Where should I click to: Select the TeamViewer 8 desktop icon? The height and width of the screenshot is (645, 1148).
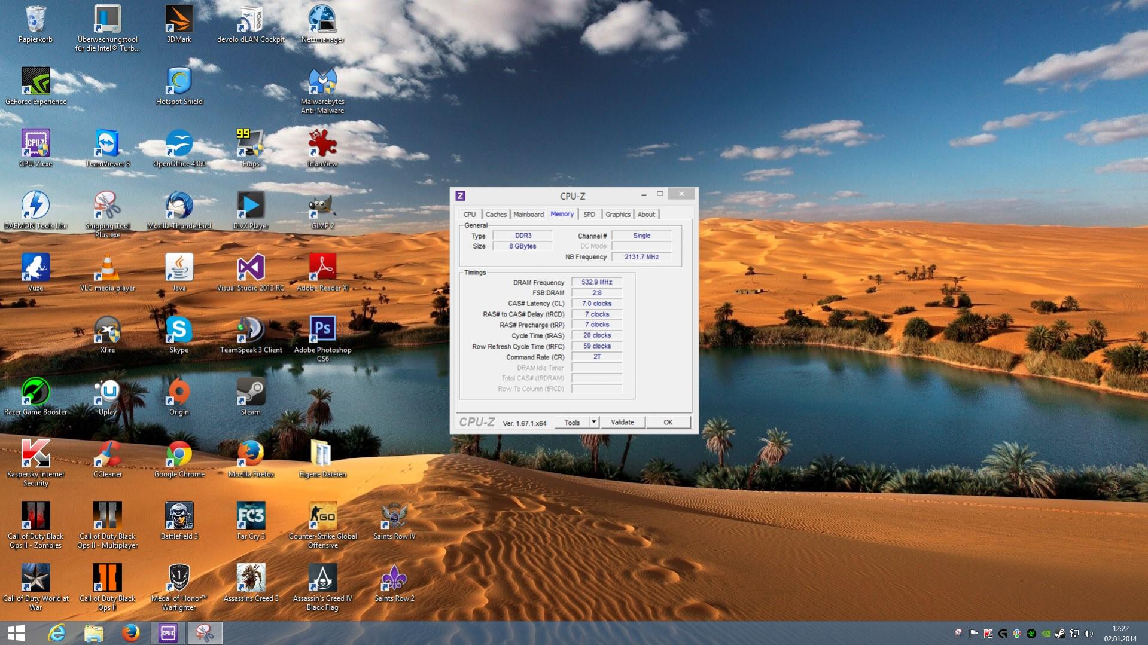pyautogui.click(x=107, y=149)
